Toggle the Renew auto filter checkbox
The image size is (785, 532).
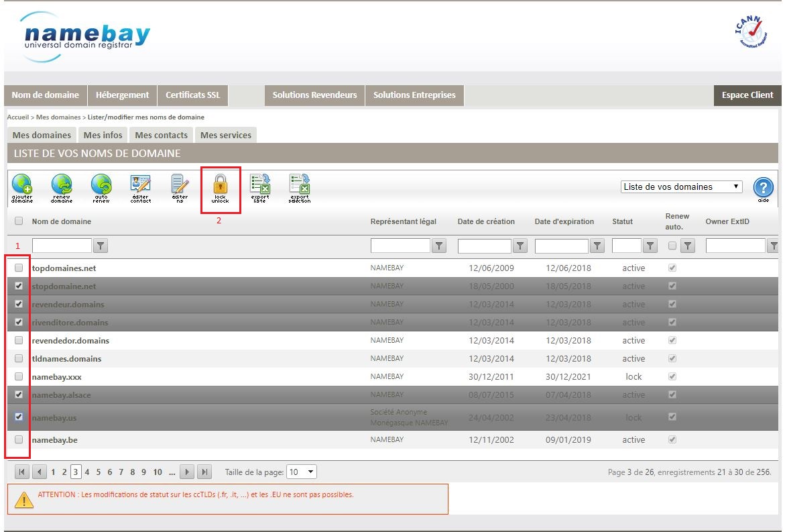(672, 246)
